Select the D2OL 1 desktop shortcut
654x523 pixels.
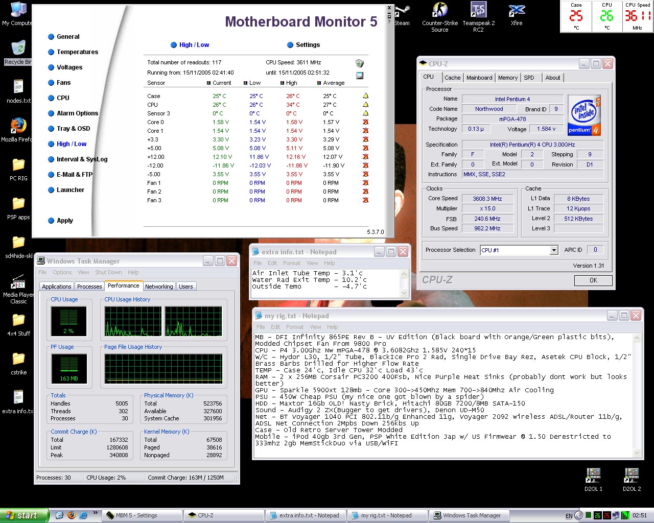point(593,480)
